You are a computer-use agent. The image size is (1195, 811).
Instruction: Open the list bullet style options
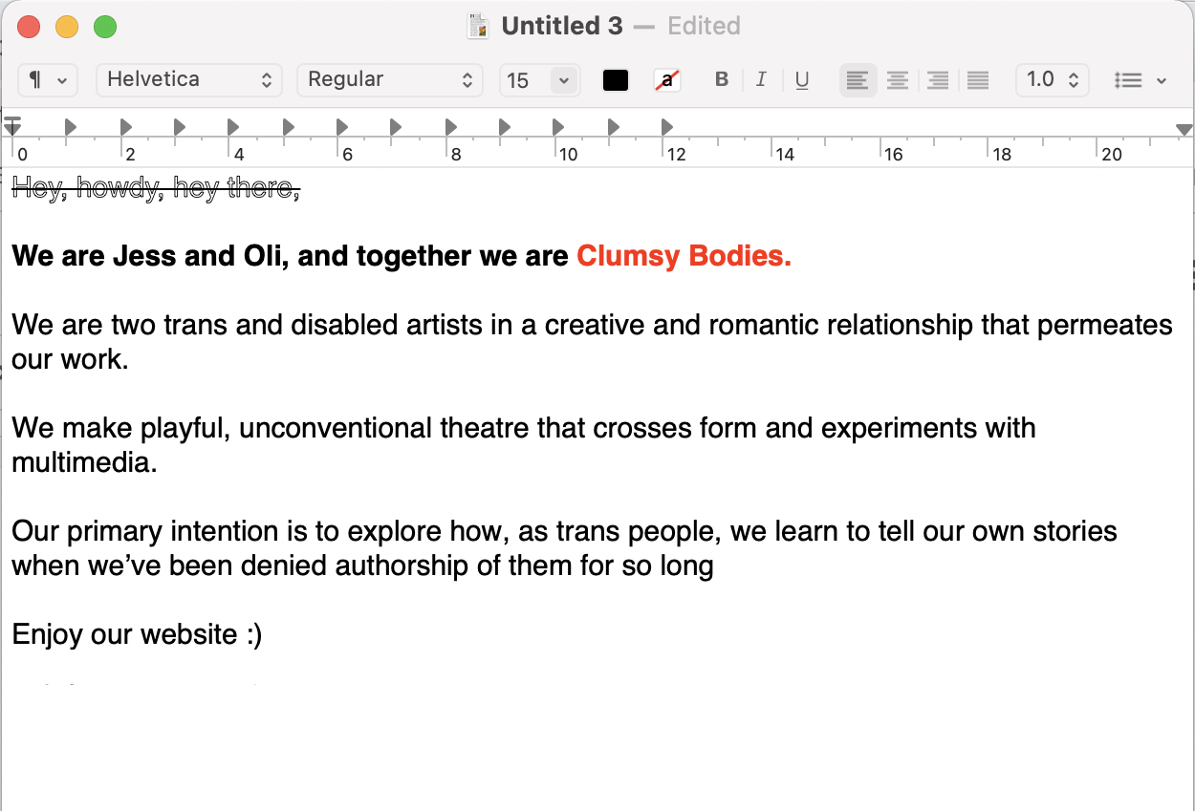pos(1140,80)
